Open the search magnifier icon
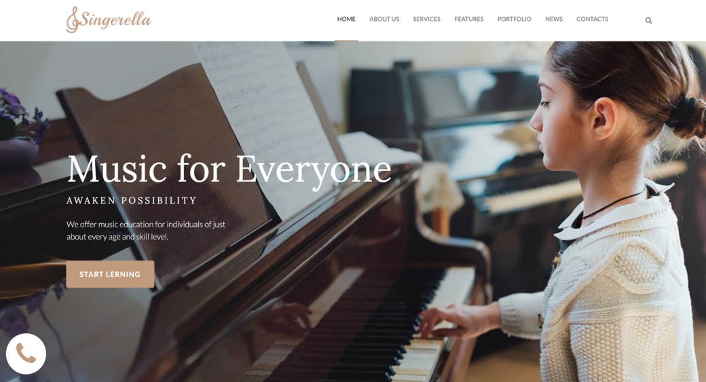 click(x=648, y=20)
